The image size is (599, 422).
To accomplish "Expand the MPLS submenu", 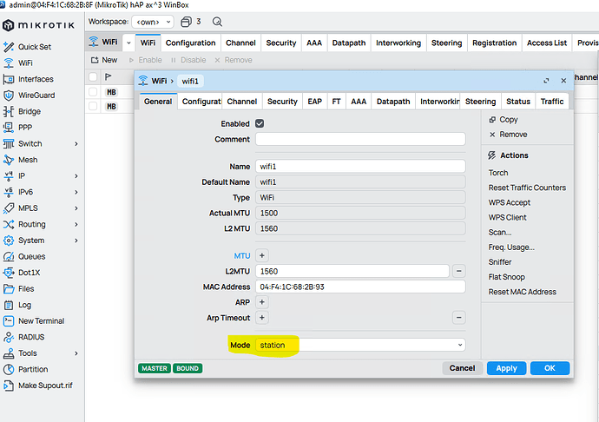I will [76, 208].
